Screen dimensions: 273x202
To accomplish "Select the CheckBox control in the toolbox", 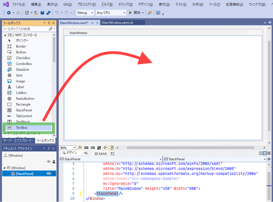I will click(x=23, y=58).
